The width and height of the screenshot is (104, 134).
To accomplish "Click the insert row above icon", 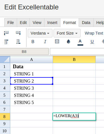I will click(x=6, y=42).
